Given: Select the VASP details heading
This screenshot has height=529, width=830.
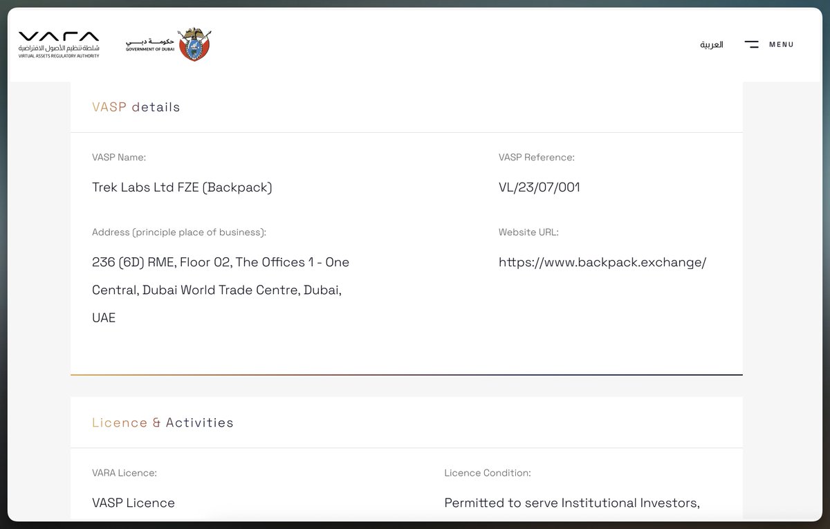Looking at the screenshot, I should pos(136,107).
